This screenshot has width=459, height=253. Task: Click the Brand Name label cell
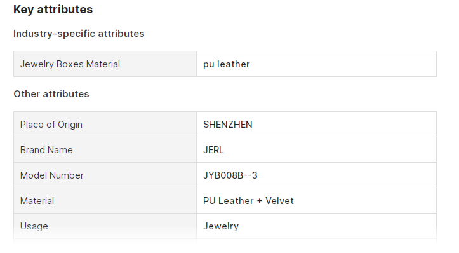click(x=105, y=150)
